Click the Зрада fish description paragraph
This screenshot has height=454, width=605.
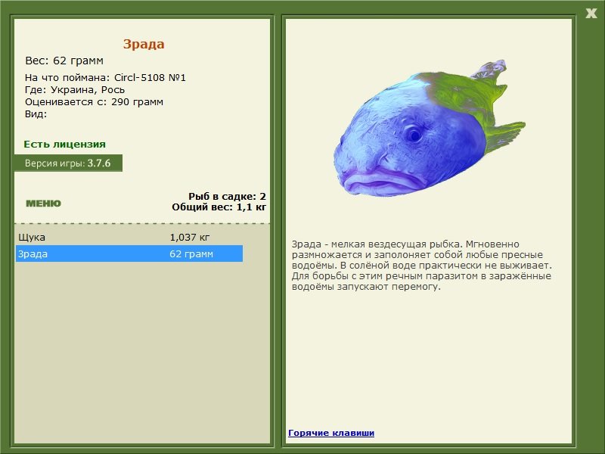[422, 266]
